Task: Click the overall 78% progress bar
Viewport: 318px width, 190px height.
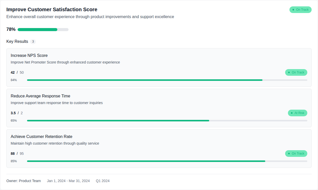Action: 43,30
